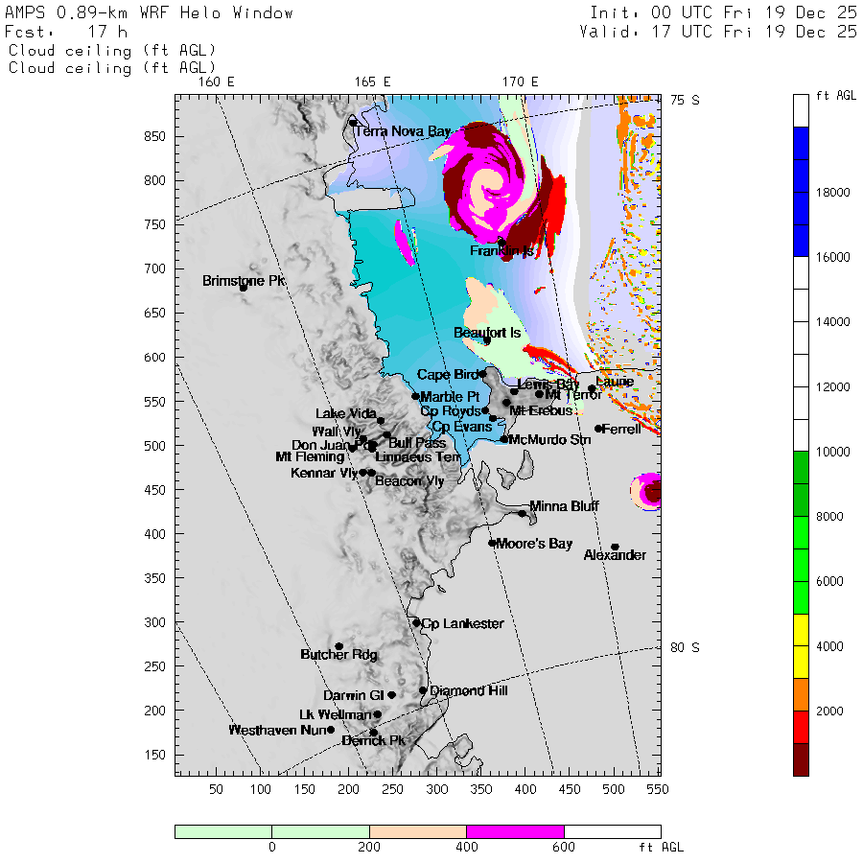This screenshot has width=863, height=863.
Task: Select the "Beacon Vly" label
Action: [x=409, y=481]
